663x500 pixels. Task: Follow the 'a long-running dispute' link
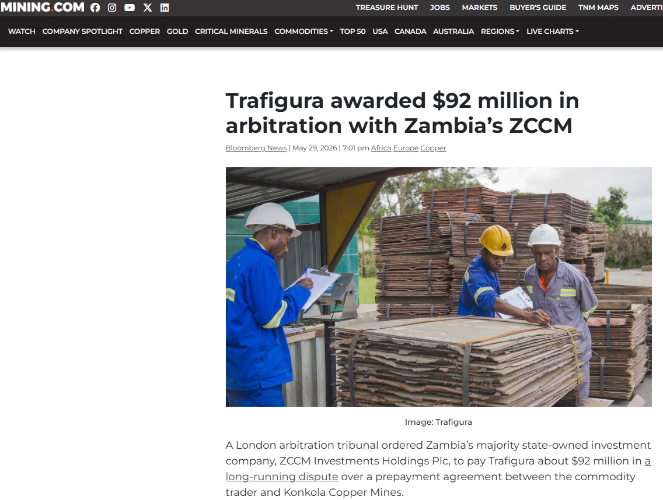click(x=282, y=477)
